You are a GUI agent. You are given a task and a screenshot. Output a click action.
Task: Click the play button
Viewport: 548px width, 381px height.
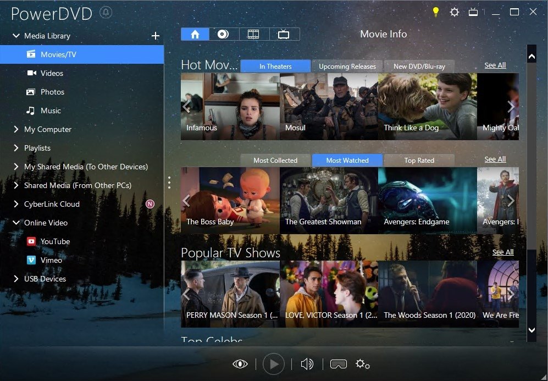tap(273, 364)
